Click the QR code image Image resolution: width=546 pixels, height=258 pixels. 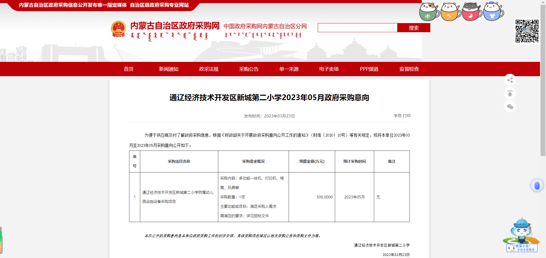(x=527, y=31)
